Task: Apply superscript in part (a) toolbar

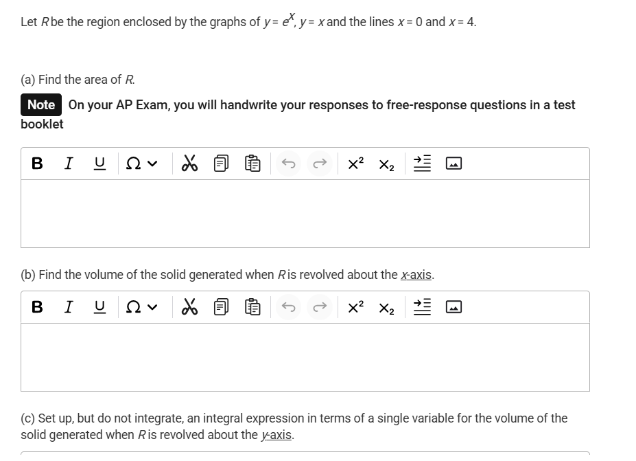Action: point(355,164)
